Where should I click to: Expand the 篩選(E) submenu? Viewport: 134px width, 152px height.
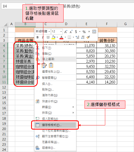pos(55,107)
